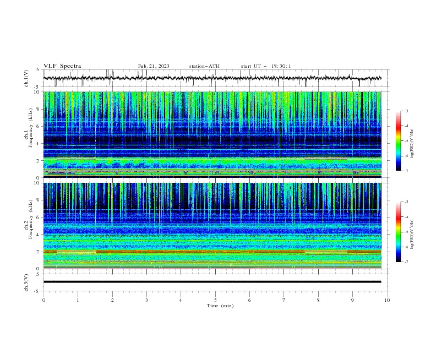Screen dimensions: 436x337
Task: Click the "4" kHz tick of the ch.1 spectrogram
Action: coord(39,144)
